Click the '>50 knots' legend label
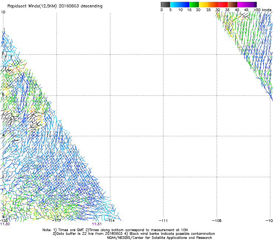The height and width of the screenshot is (240, 273). [263, 10]
